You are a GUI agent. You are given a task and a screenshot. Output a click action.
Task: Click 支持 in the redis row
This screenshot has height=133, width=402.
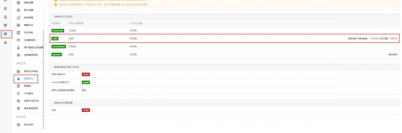71,39
